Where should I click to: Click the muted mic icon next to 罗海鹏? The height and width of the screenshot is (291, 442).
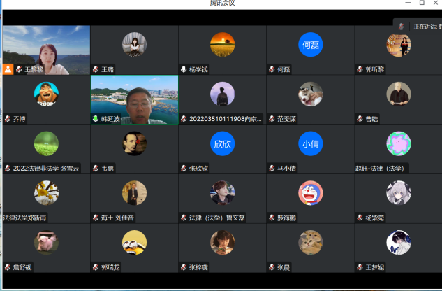[x=272, y=218]
